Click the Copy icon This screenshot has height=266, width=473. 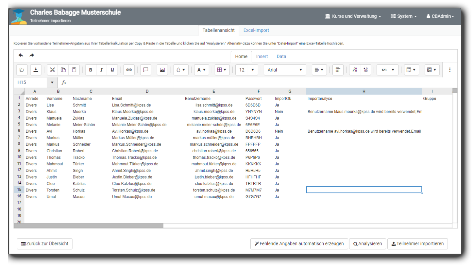click(x=63, y=70)
